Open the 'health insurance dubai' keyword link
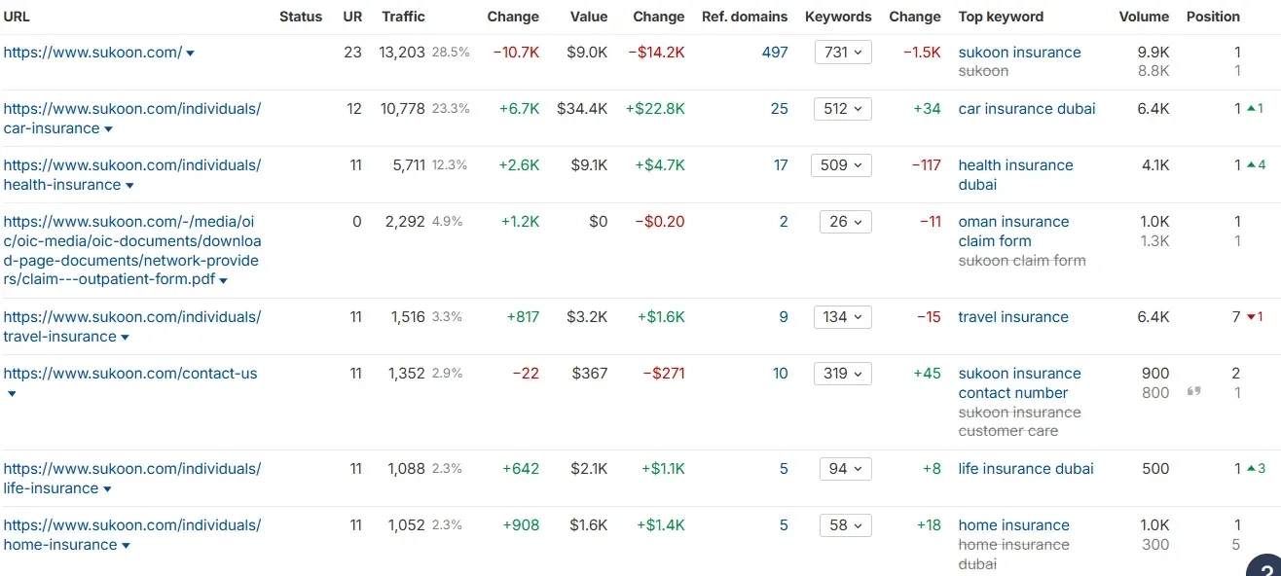1281x576 pixels. (1015, 175)
